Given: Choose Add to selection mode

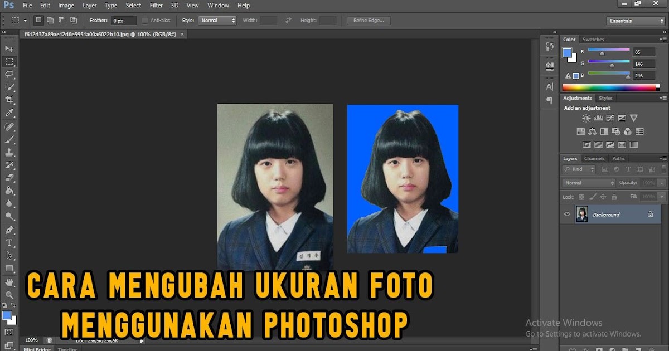Looking at the screenshot, I should [x=50, y=20].
